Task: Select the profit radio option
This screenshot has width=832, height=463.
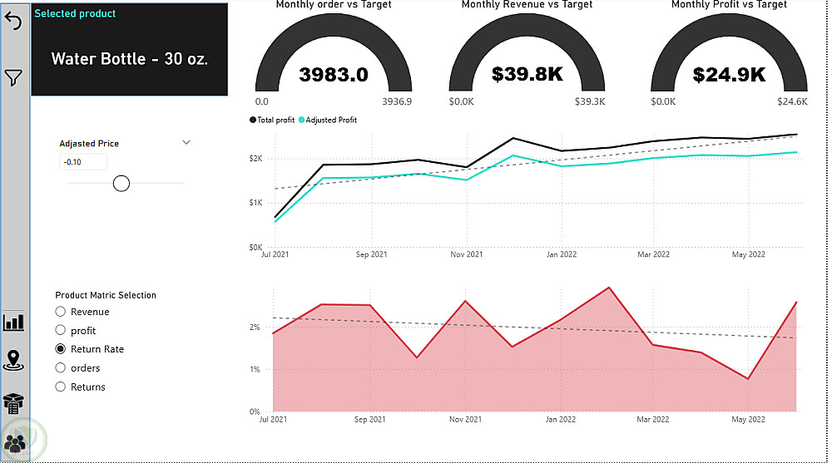Action: [x=61, y=330]
